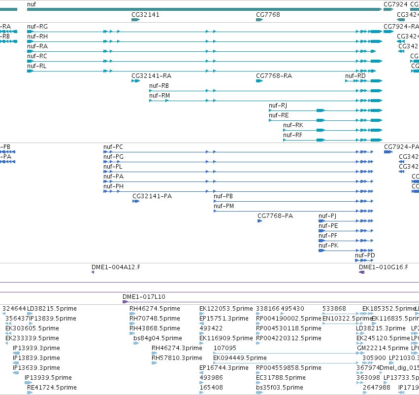The width and height of the screenshot is (419, 395).
Task: Click the nuf-PJ protein label
Action: 327,216
